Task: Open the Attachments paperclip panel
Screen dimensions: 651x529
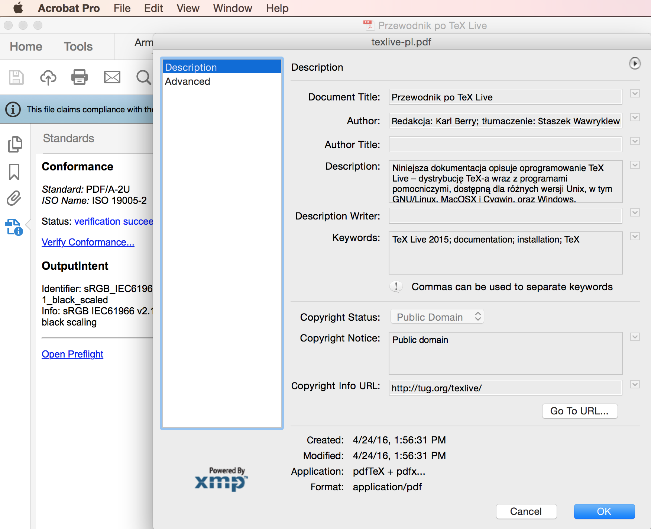Action: point(14,198)
